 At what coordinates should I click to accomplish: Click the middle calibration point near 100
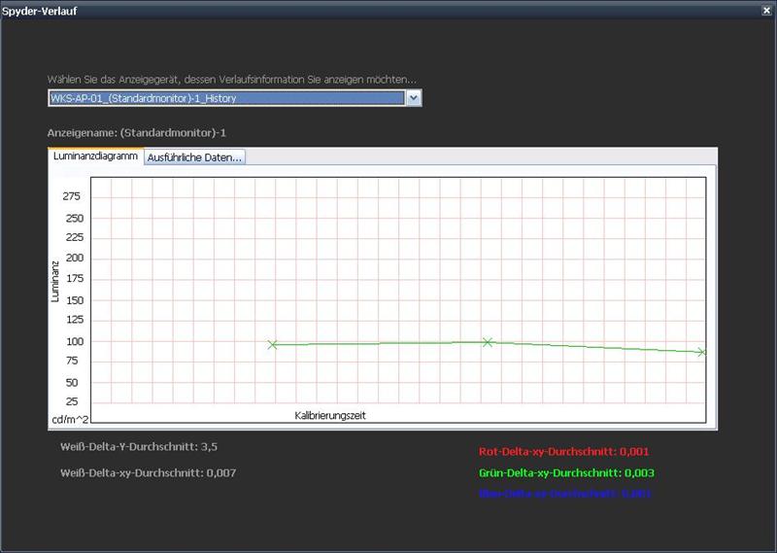tap(488, 342)
